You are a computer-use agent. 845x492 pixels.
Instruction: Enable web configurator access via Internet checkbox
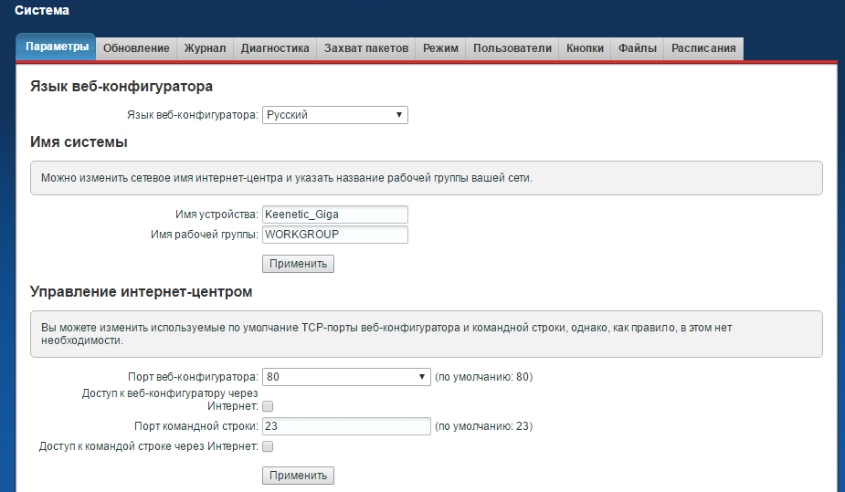(x=268, y=405)
